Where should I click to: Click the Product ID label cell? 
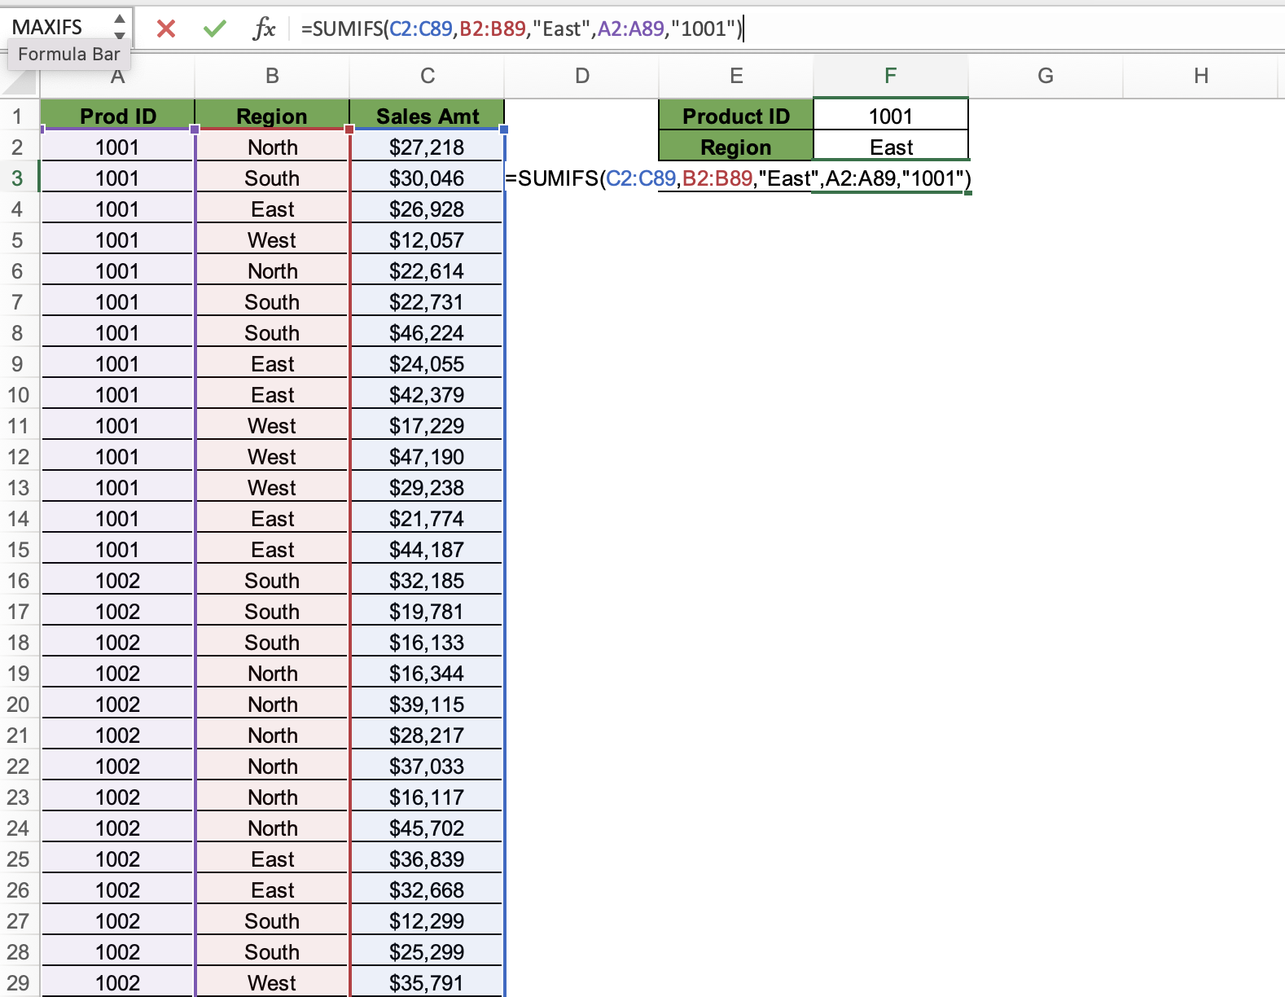[736, 116]
